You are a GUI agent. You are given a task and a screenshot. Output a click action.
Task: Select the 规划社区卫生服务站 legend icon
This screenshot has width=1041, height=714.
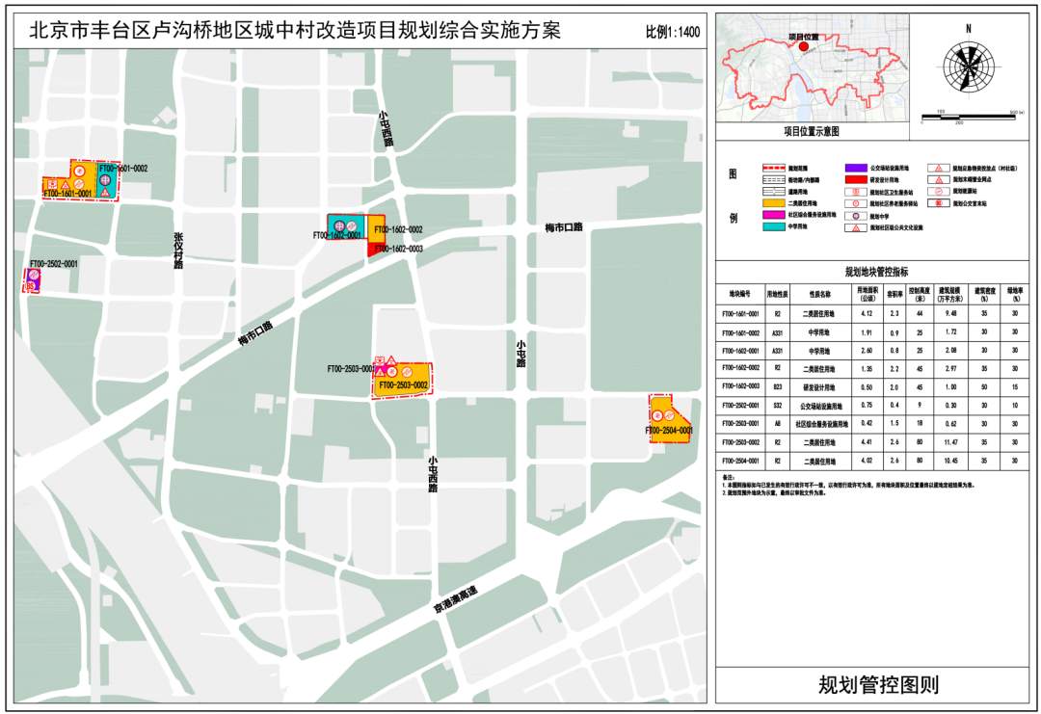pos(855,192)
